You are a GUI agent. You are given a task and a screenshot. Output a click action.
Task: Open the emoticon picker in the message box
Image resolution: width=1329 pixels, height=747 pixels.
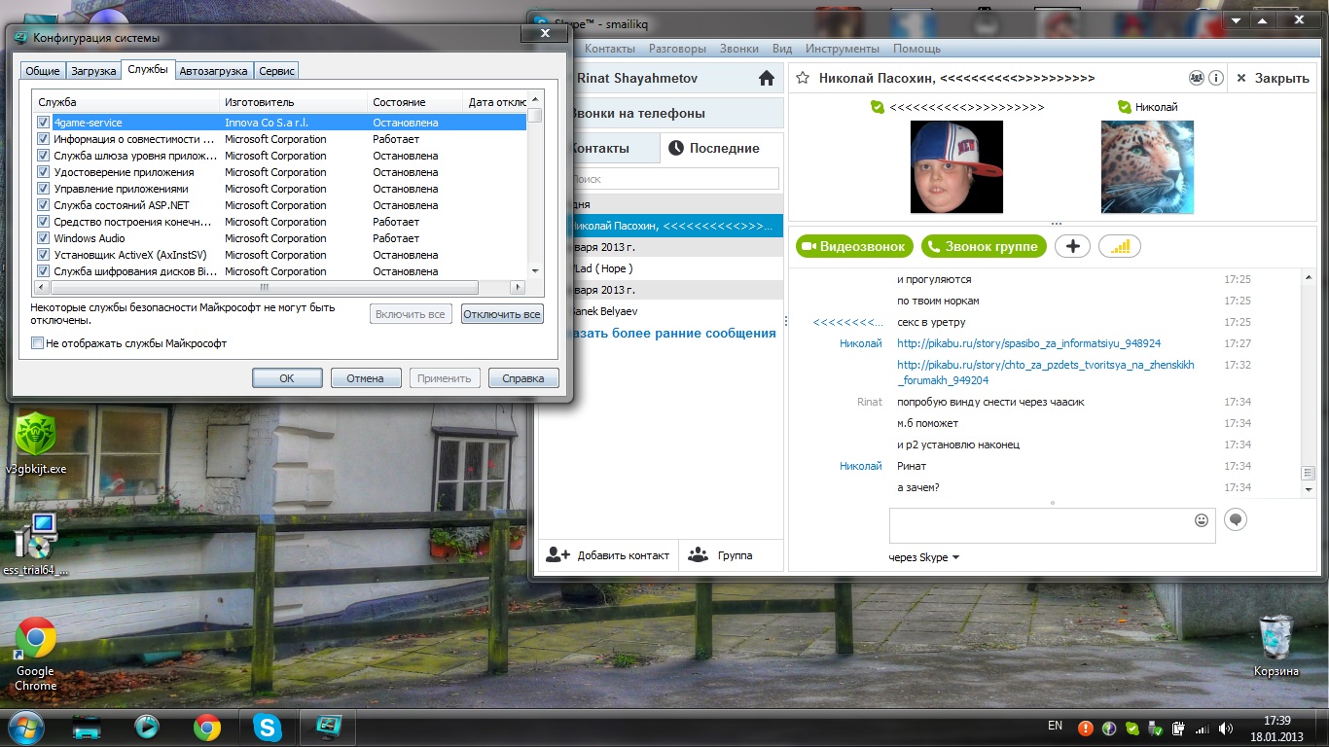pyautogui.click(x=1202, y=520)
